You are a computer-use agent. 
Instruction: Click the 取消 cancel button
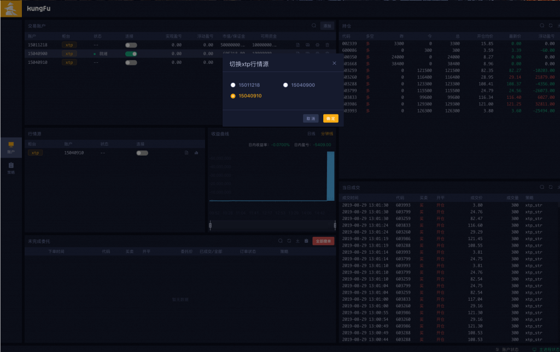point(311,118)
